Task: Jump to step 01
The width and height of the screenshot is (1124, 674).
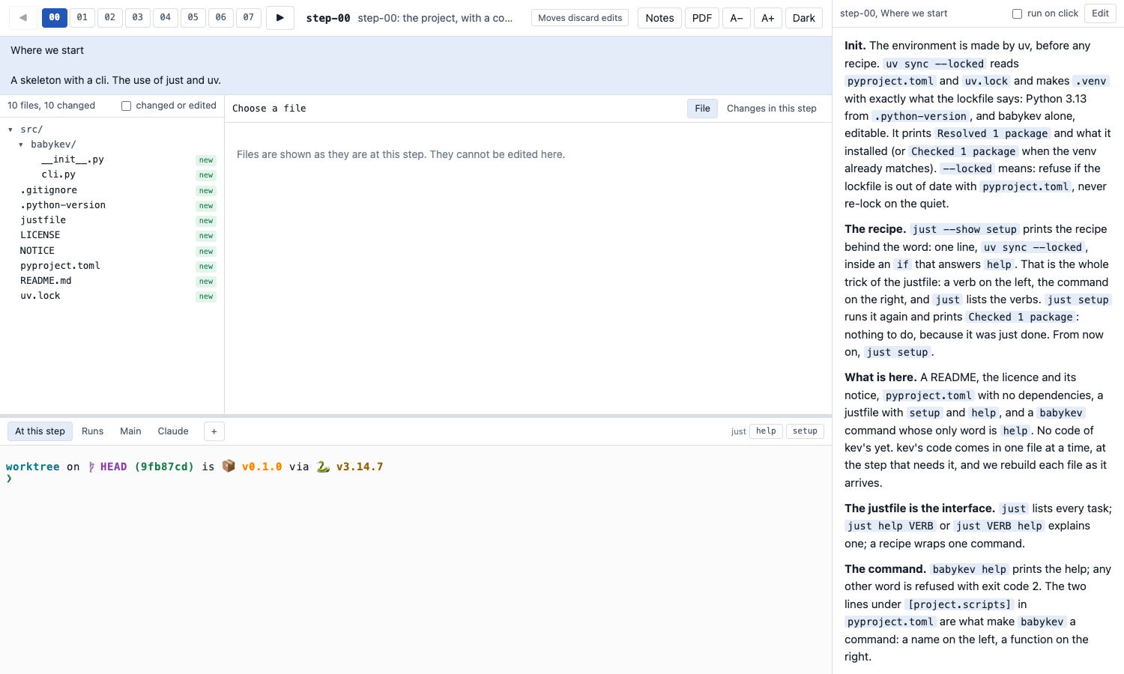Action: 82,17
